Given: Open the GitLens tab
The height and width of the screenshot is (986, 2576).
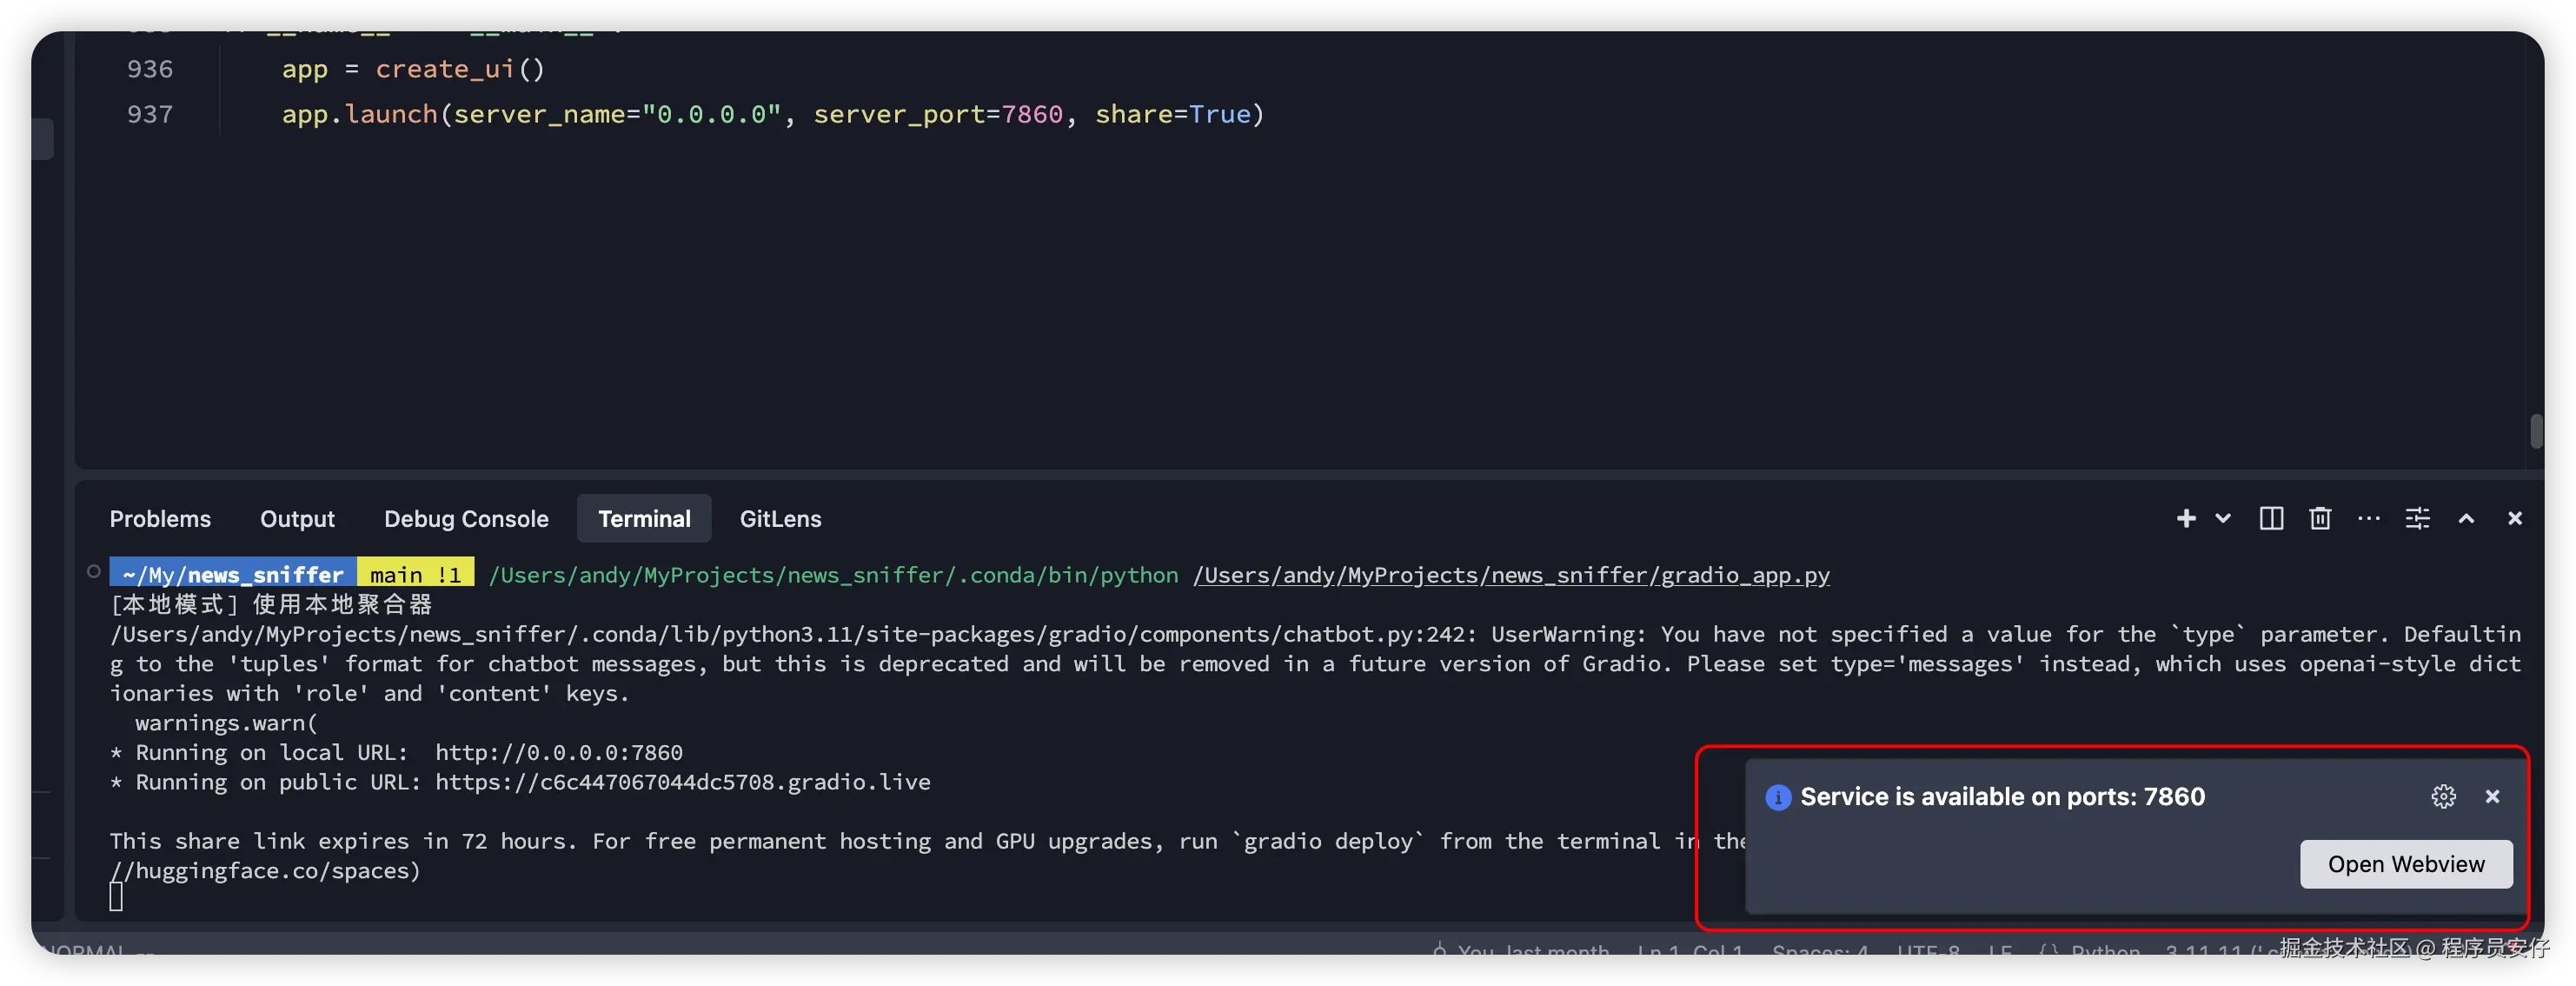Looking at the screenshot, I should (780, 519).
